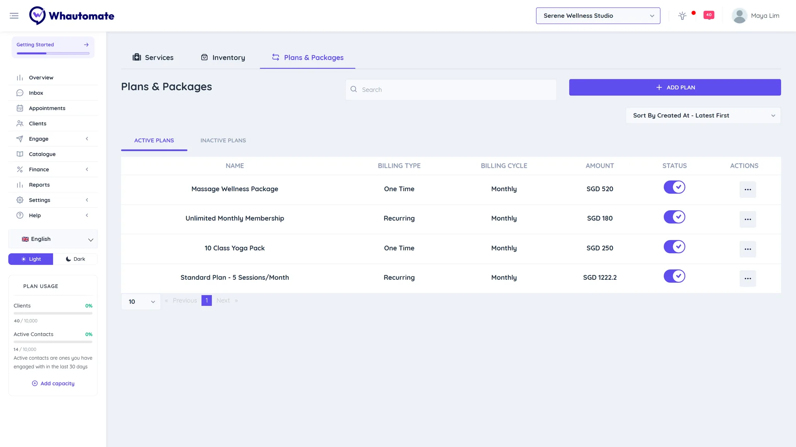Toggle Unlimited Monthly Membership status off
This screenshot has width=796, height=447.
[x=674, y=217]
